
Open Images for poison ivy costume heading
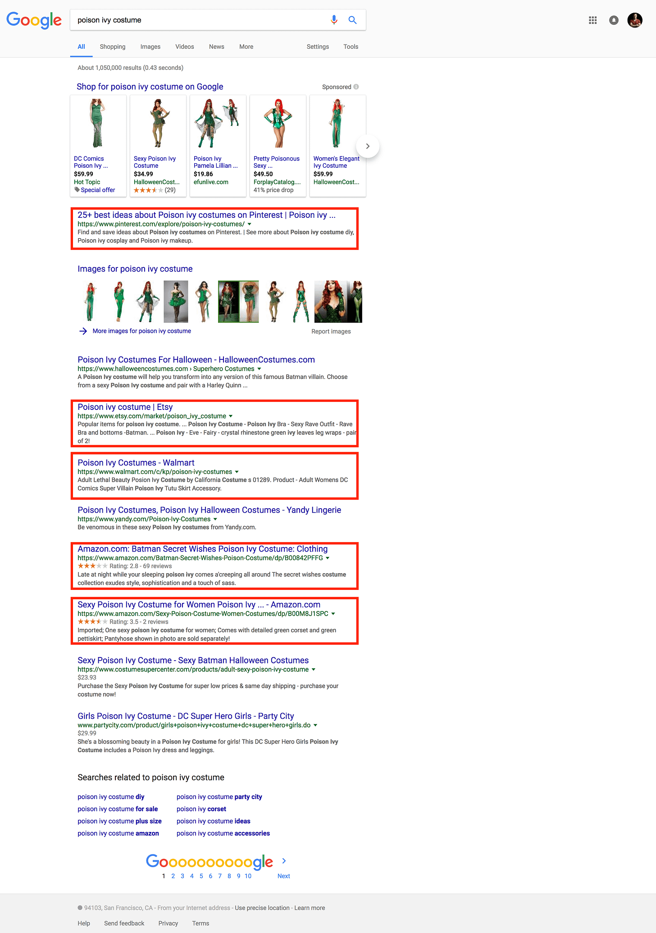pyautogui.click(x=135, y=269)
